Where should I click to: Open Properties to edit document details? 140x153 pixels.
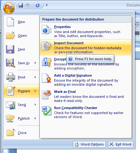coord(86,31)
